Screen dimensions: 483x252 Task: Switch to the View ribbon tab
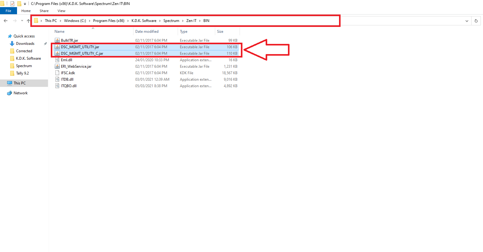pyautogui.click(x=61, y=11)
